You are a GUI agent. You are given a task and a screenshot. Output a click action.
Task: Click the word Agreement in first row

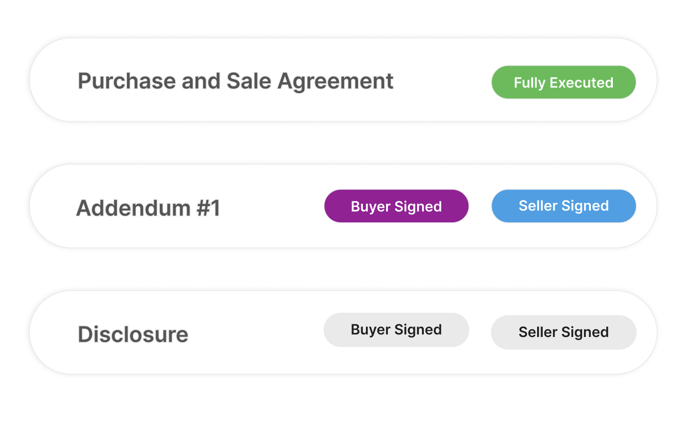[x=335, y=81]
